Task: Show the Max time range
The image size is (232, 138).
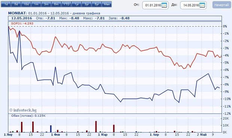Action: [107, 4]
